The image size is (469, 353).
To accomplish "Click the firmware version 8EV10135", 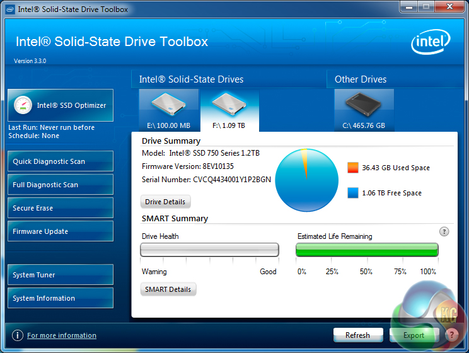I will point(218,166).
